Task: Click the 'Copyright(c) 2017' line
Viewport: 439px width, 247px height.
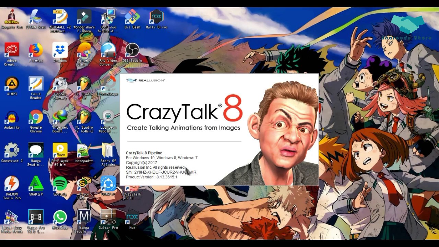Action: pyautogui.click(x=141, y=163)
